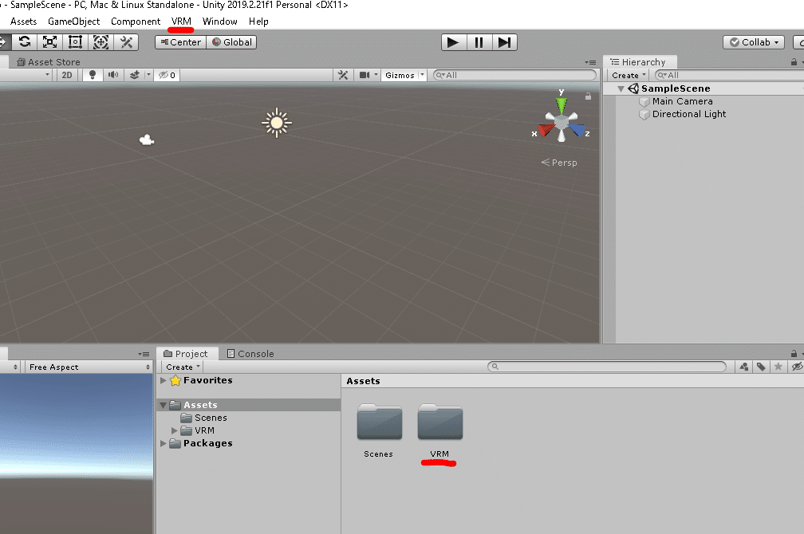The height and width of the screenshot is (534, 804).
Task: Select the sun light gizmo in scene
Action: pos(276,123)
